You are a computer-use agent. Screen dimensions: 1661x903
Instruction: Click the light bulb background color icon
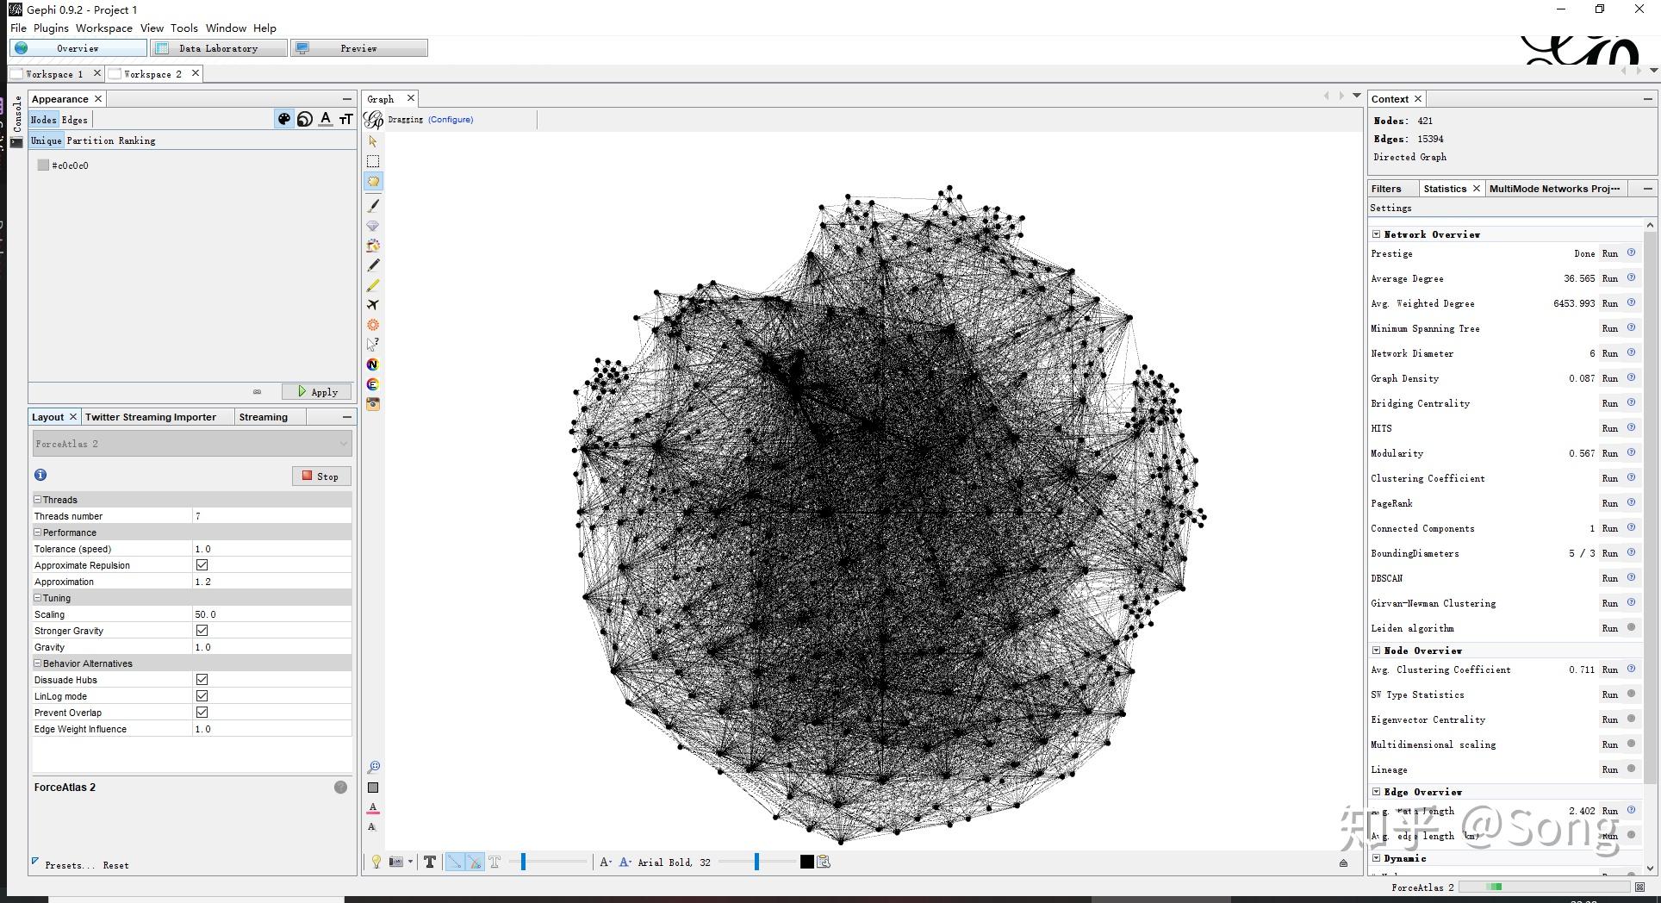click(376, 862)
